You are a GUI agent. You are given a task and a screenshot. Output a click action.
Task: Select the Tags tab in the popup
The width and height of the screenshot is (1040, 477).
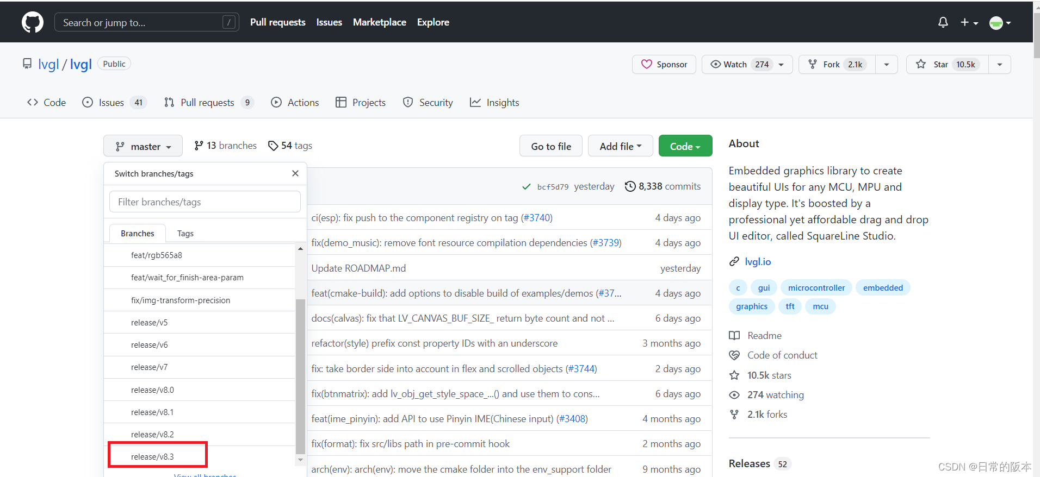point(185,233)
